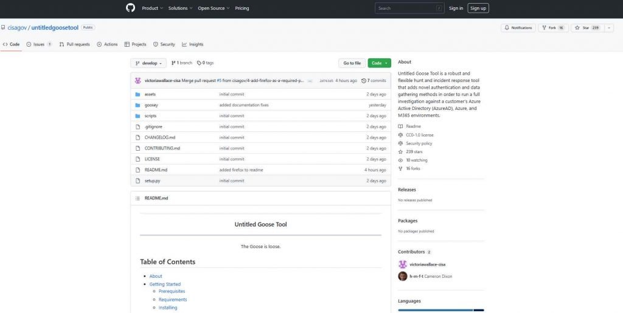Screen dimensions: 623x313
Task: Click the Go to file button
Action: 352,63
